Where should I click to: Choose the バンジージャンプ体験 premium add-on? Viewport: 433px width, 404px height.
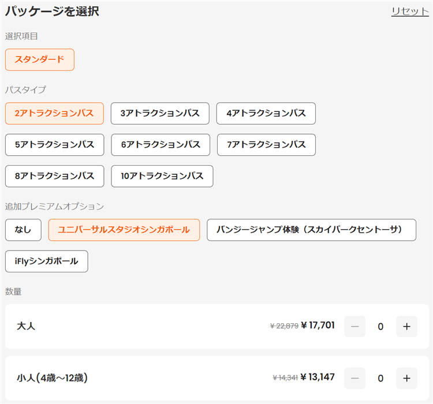coord(311,230)
